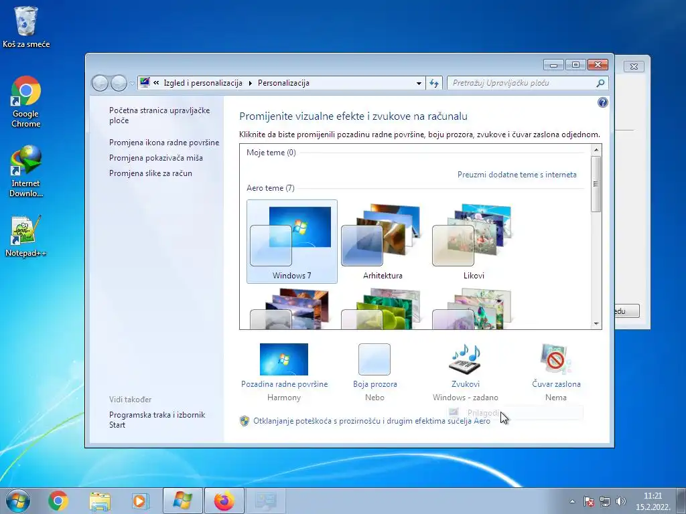This screenshot has width=686, height=514.
Task: Click the search magnifier icon
Action: pos(600,83)
